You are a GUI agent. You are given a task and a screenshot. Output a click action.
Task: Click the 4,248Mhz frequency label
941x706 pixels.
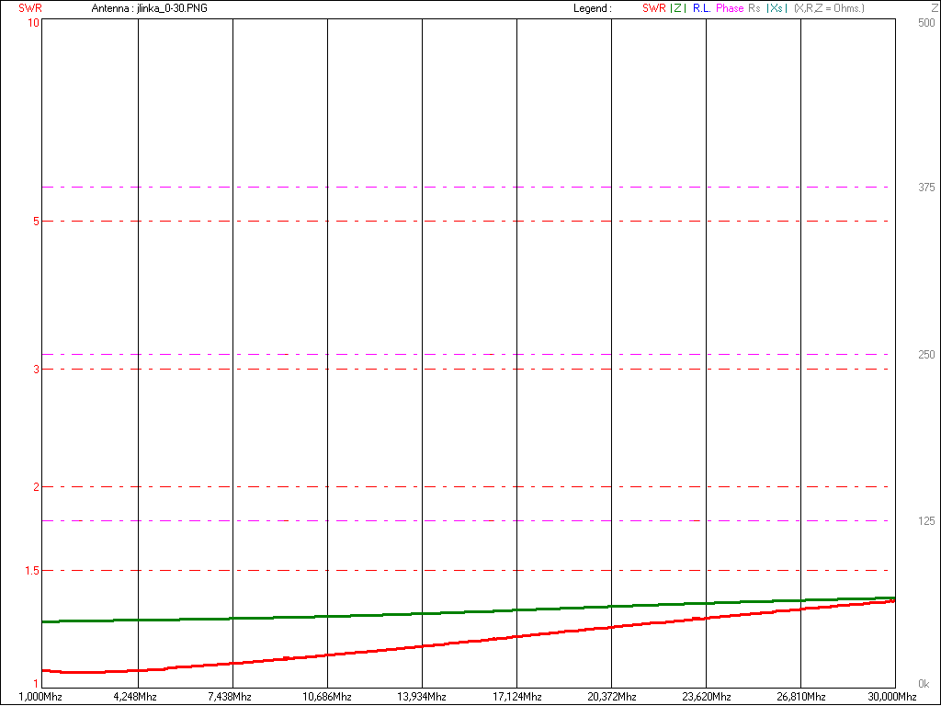[x=134, y=697]
